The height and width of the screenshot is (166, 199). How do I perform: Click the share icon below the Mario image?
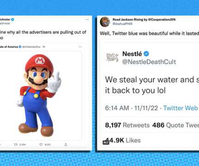point(66,144)
